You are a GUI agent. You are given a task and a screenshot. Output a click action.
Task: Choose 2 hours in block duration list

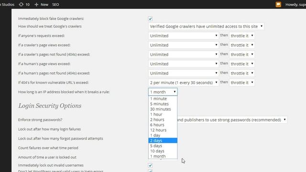point(163,119)
